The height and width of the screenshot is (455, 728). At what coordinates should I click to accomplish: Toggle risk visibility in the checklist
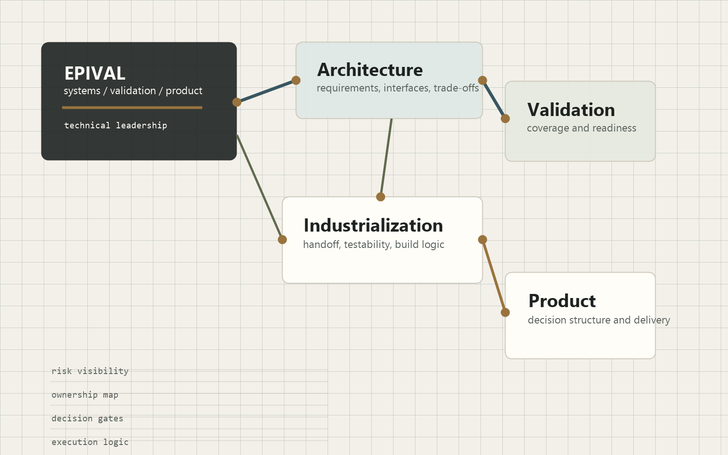(90, 371)
